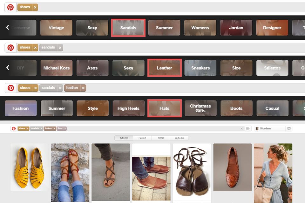Remove the leather tag next to the flats tag
This screenshot has width=305, height=203.
tap(55, 128)
